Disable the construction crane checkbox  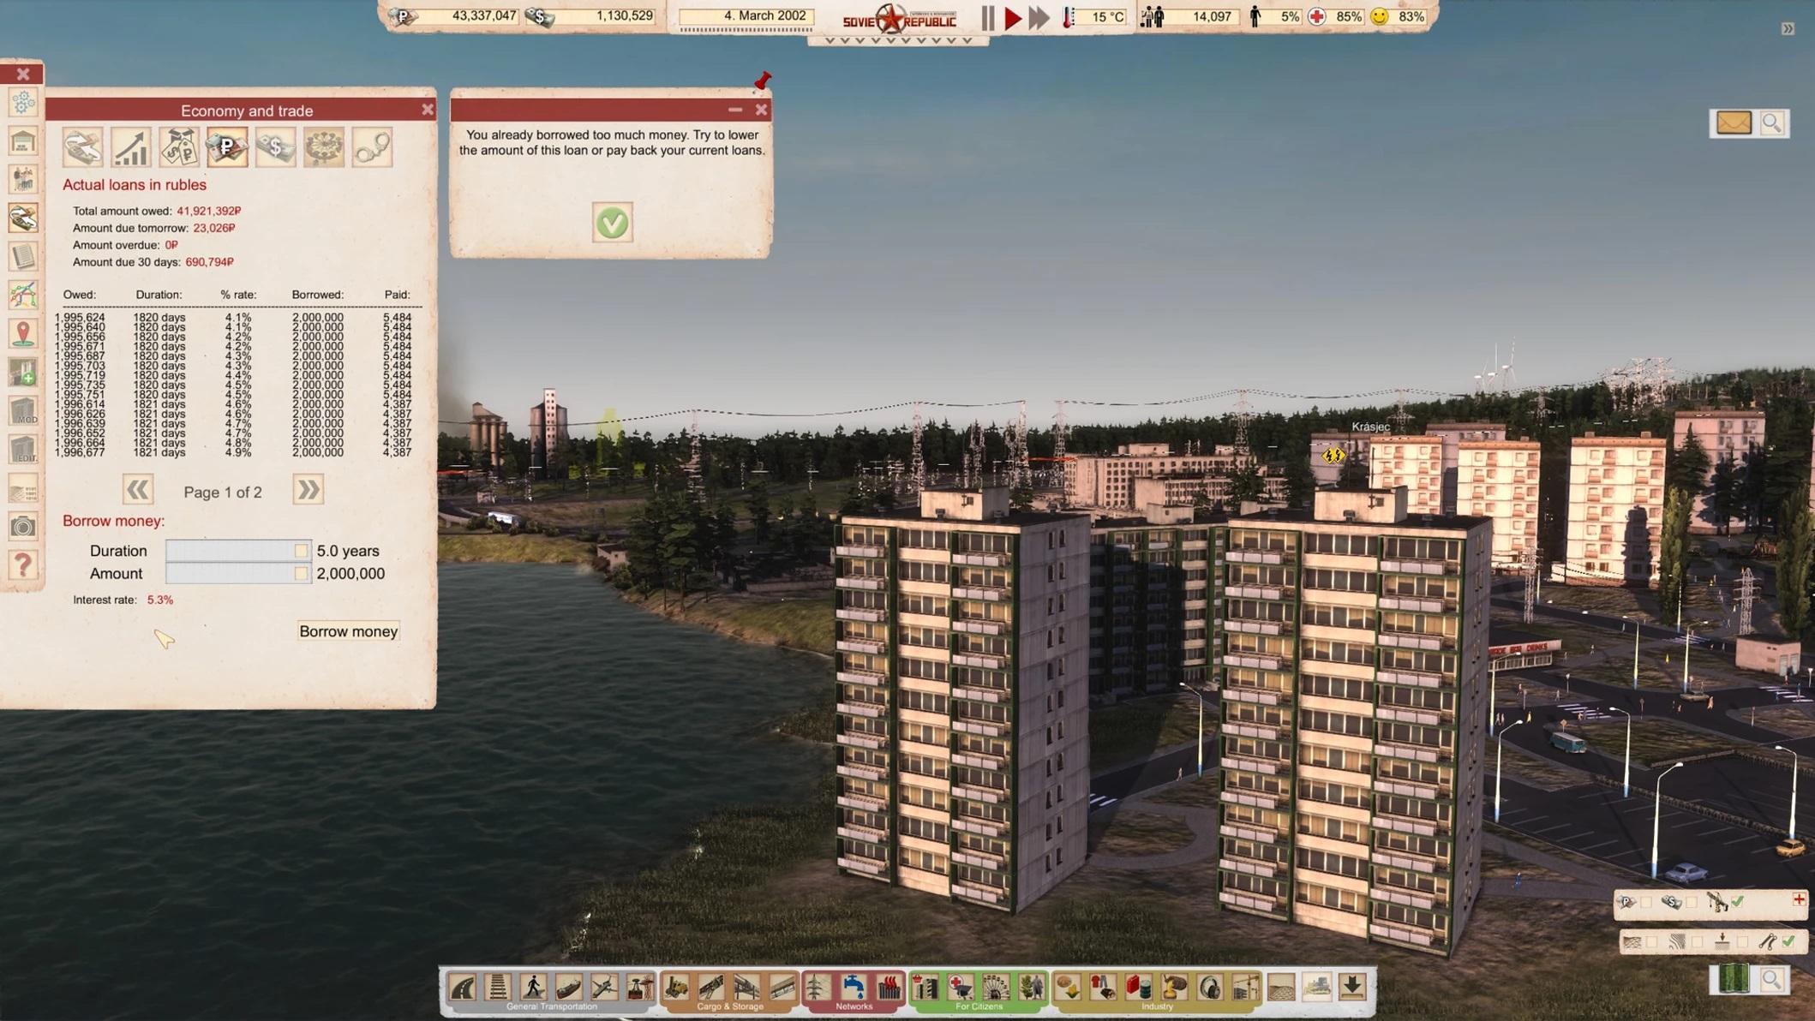(1737, 902)
